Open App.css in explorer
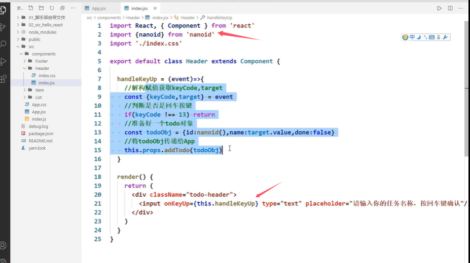This screenshot has height=263, width=470. [x=39, y=105]
